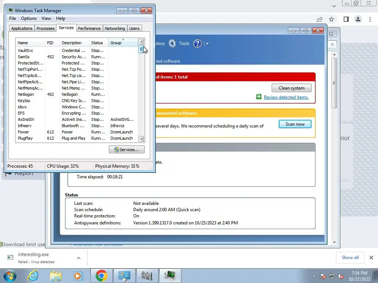This screenshot has height=283, width=378.
Task: Click Chrome share page icon
Action: pyautogui.click(x=320, y=19)
